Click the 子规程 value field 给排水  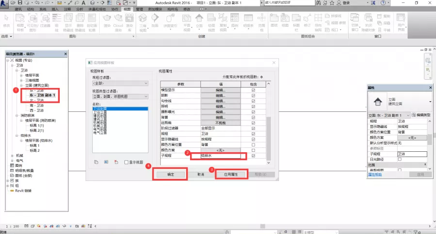pyautogui.click(x=221, y=156)
